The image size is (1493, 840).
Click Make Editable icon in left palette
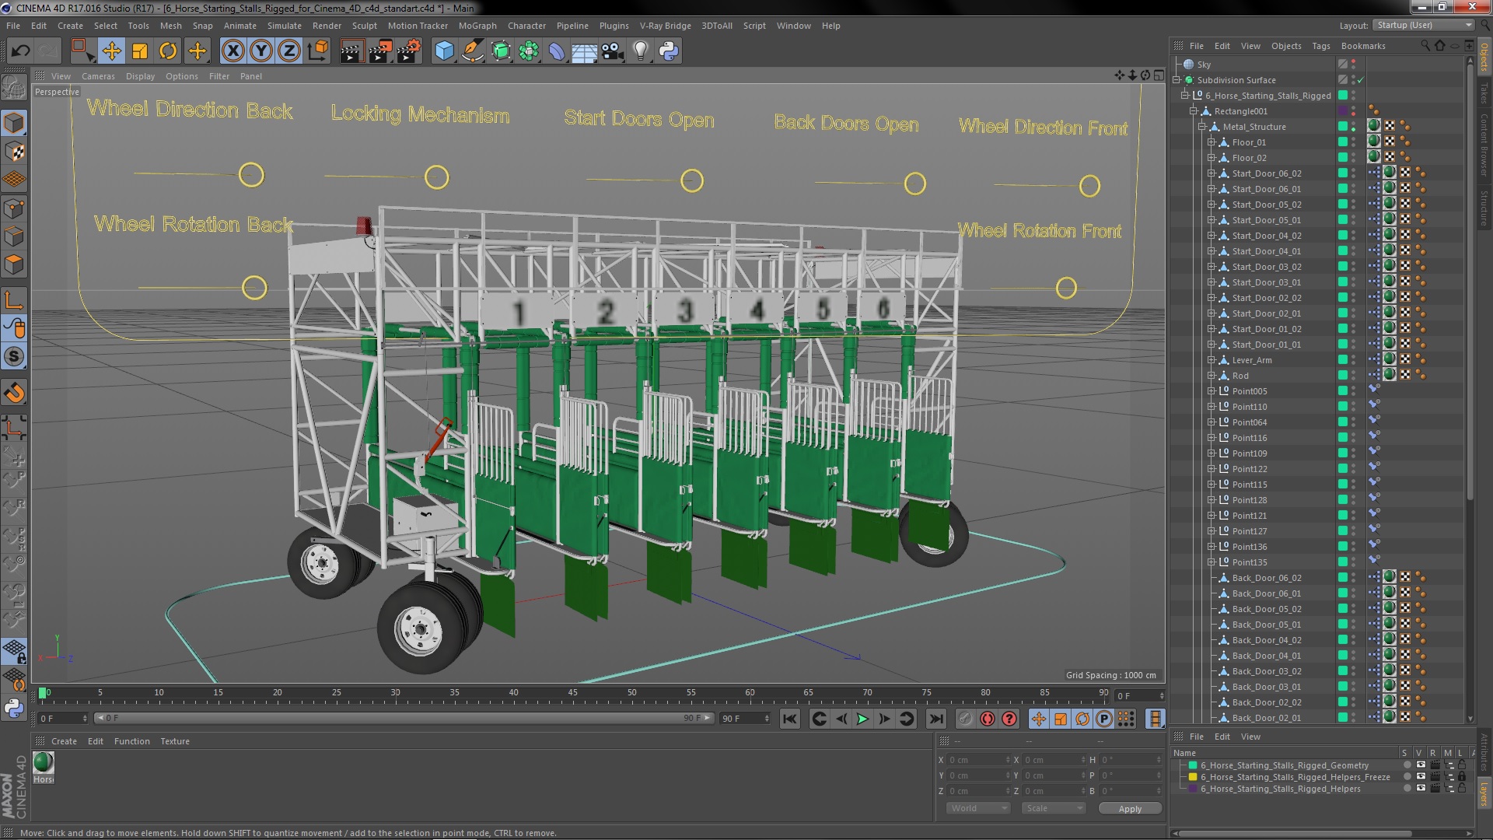14,87
